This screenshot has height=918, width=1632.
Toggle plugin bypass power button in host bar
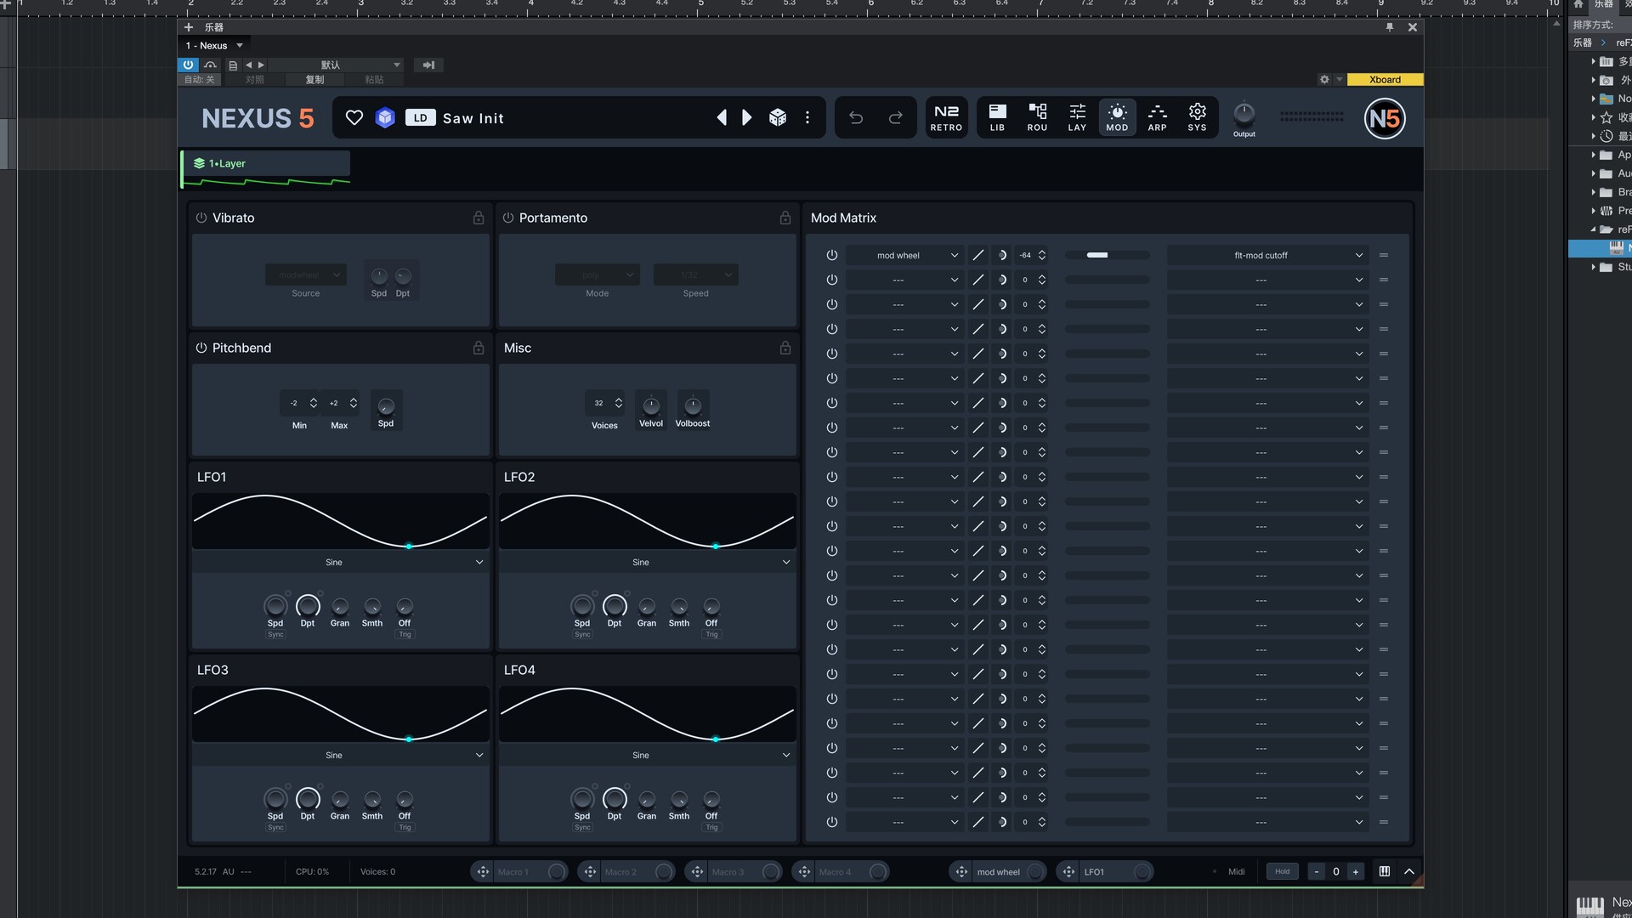tap(188, 65)
